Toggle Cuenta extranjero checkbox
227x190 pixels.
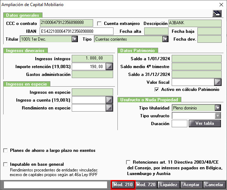click(100, 24)
